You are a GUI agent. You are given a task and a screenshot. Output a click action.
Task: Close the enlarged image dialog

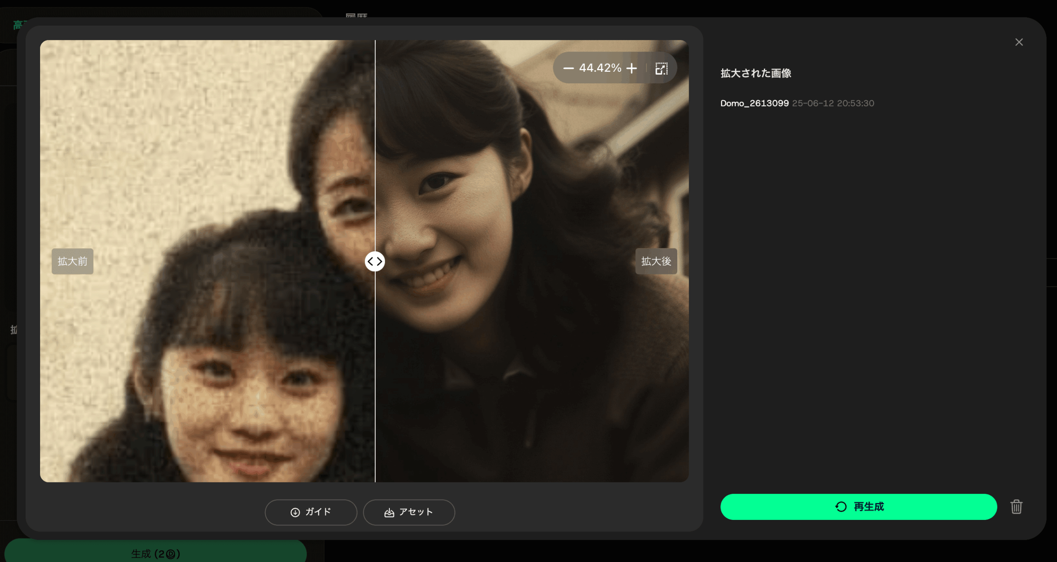1019,42
